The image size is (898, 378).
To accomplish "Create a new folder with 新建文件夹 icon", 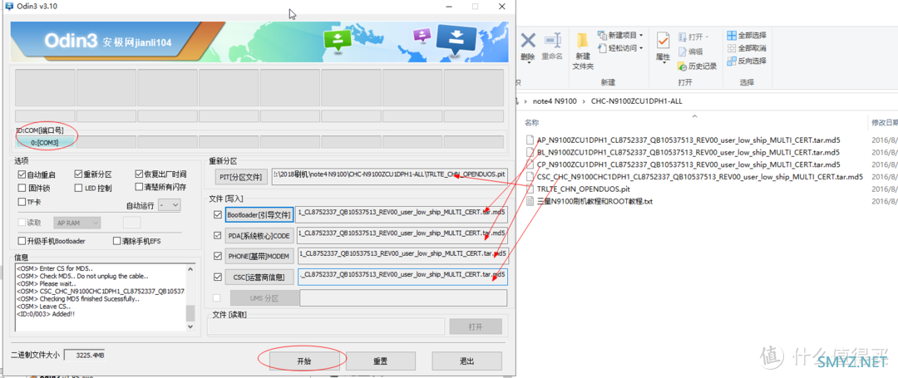I will click(582, 42).
